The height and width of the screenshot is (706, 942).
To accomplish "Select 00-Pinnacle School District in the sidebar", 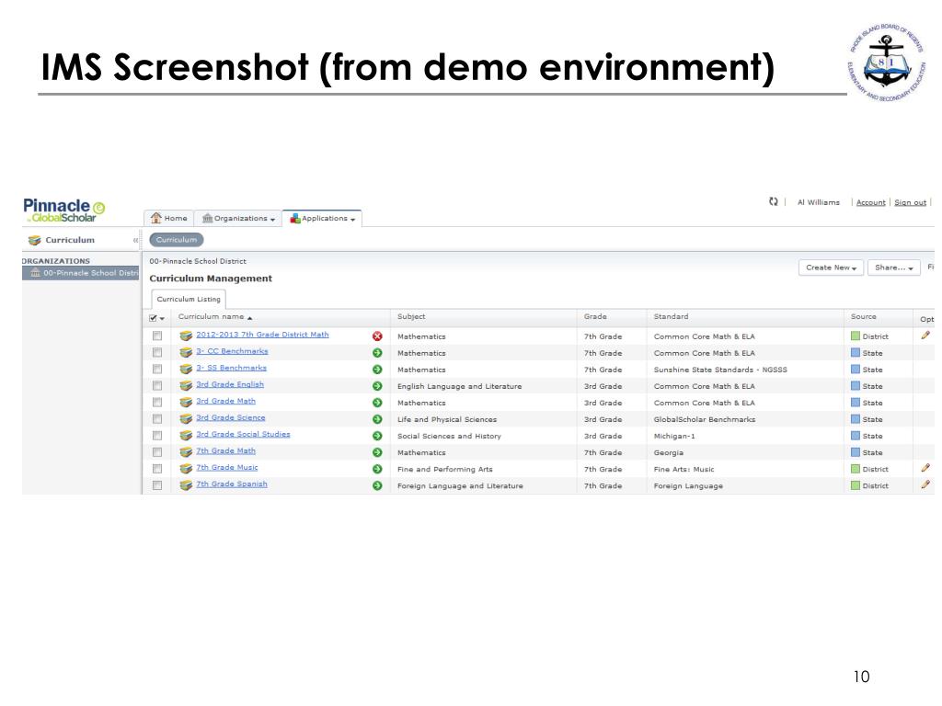I will (81, 272).
